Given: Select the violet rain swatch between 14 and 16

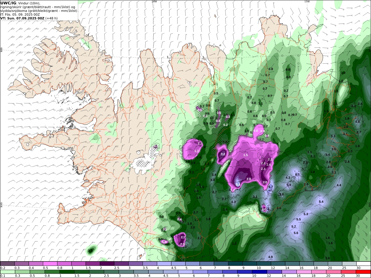Looking at the screenshot, I should click(x=289, y=272).
